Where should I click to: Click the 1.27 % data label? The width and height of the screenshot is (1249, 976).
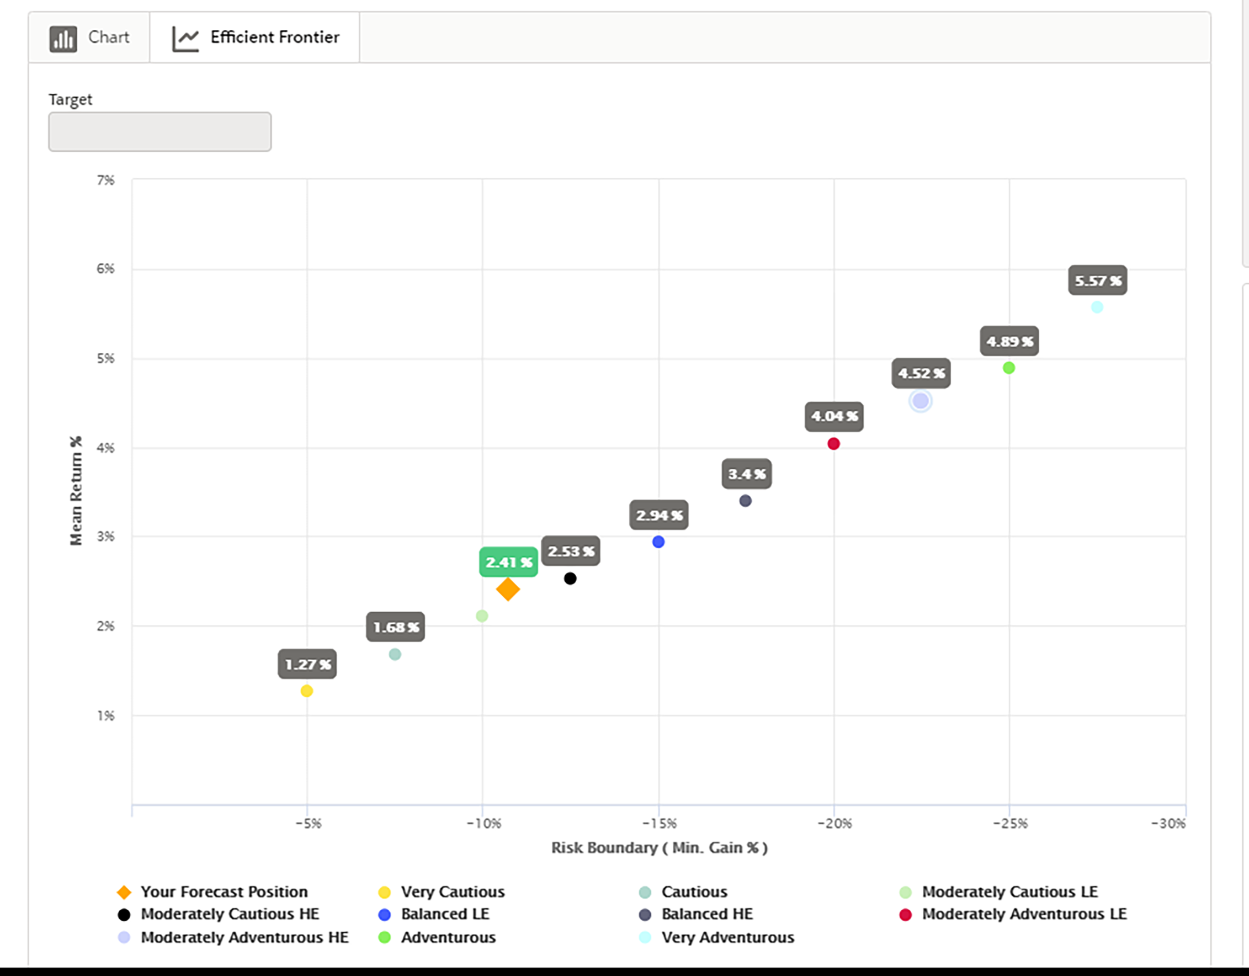pyautogui.click(x=307, y=664)
